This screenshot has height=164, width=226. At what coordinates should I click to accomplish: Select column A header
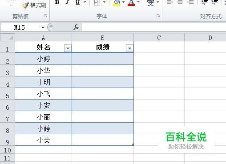[x=43, y=38]
